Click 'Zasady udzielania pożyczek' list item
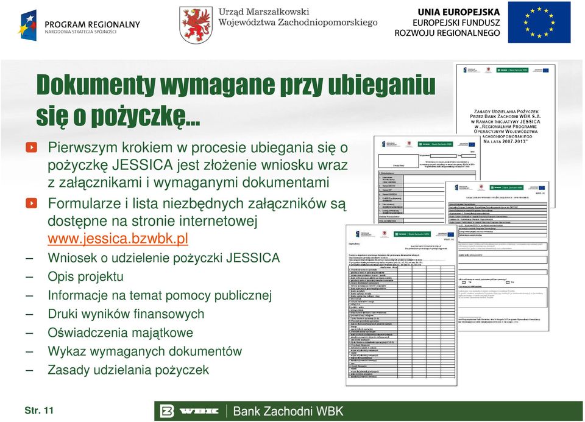Screen dimensions: 585x422 point(128,370)
